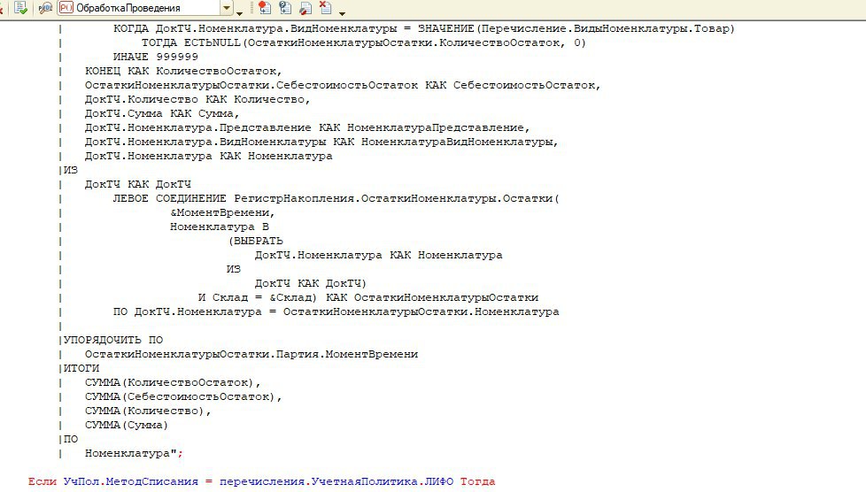
Task: Click the 'ИТОГИ' keyword line
Action: coord(81,368)
